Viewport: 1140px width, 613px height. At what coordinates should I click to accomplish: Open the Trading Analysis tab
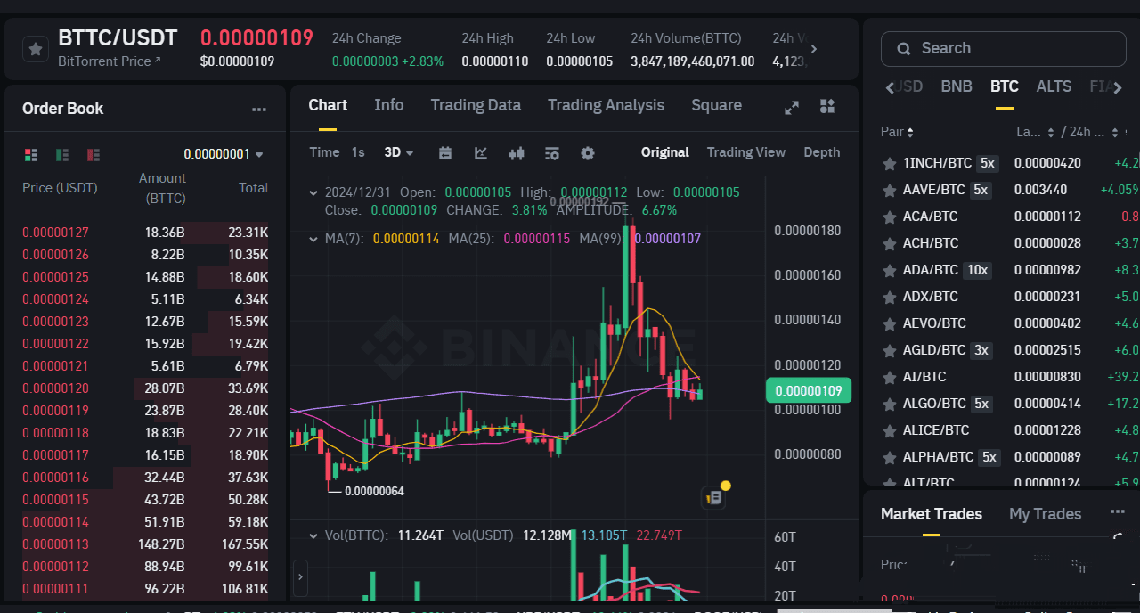click(x=606, y=105)
